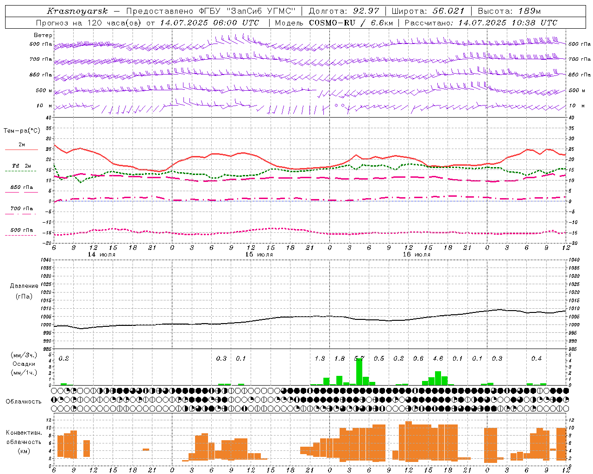Click the 0.5 precipitation value
Screen dimensions: 593x474
tap(379, 358)
